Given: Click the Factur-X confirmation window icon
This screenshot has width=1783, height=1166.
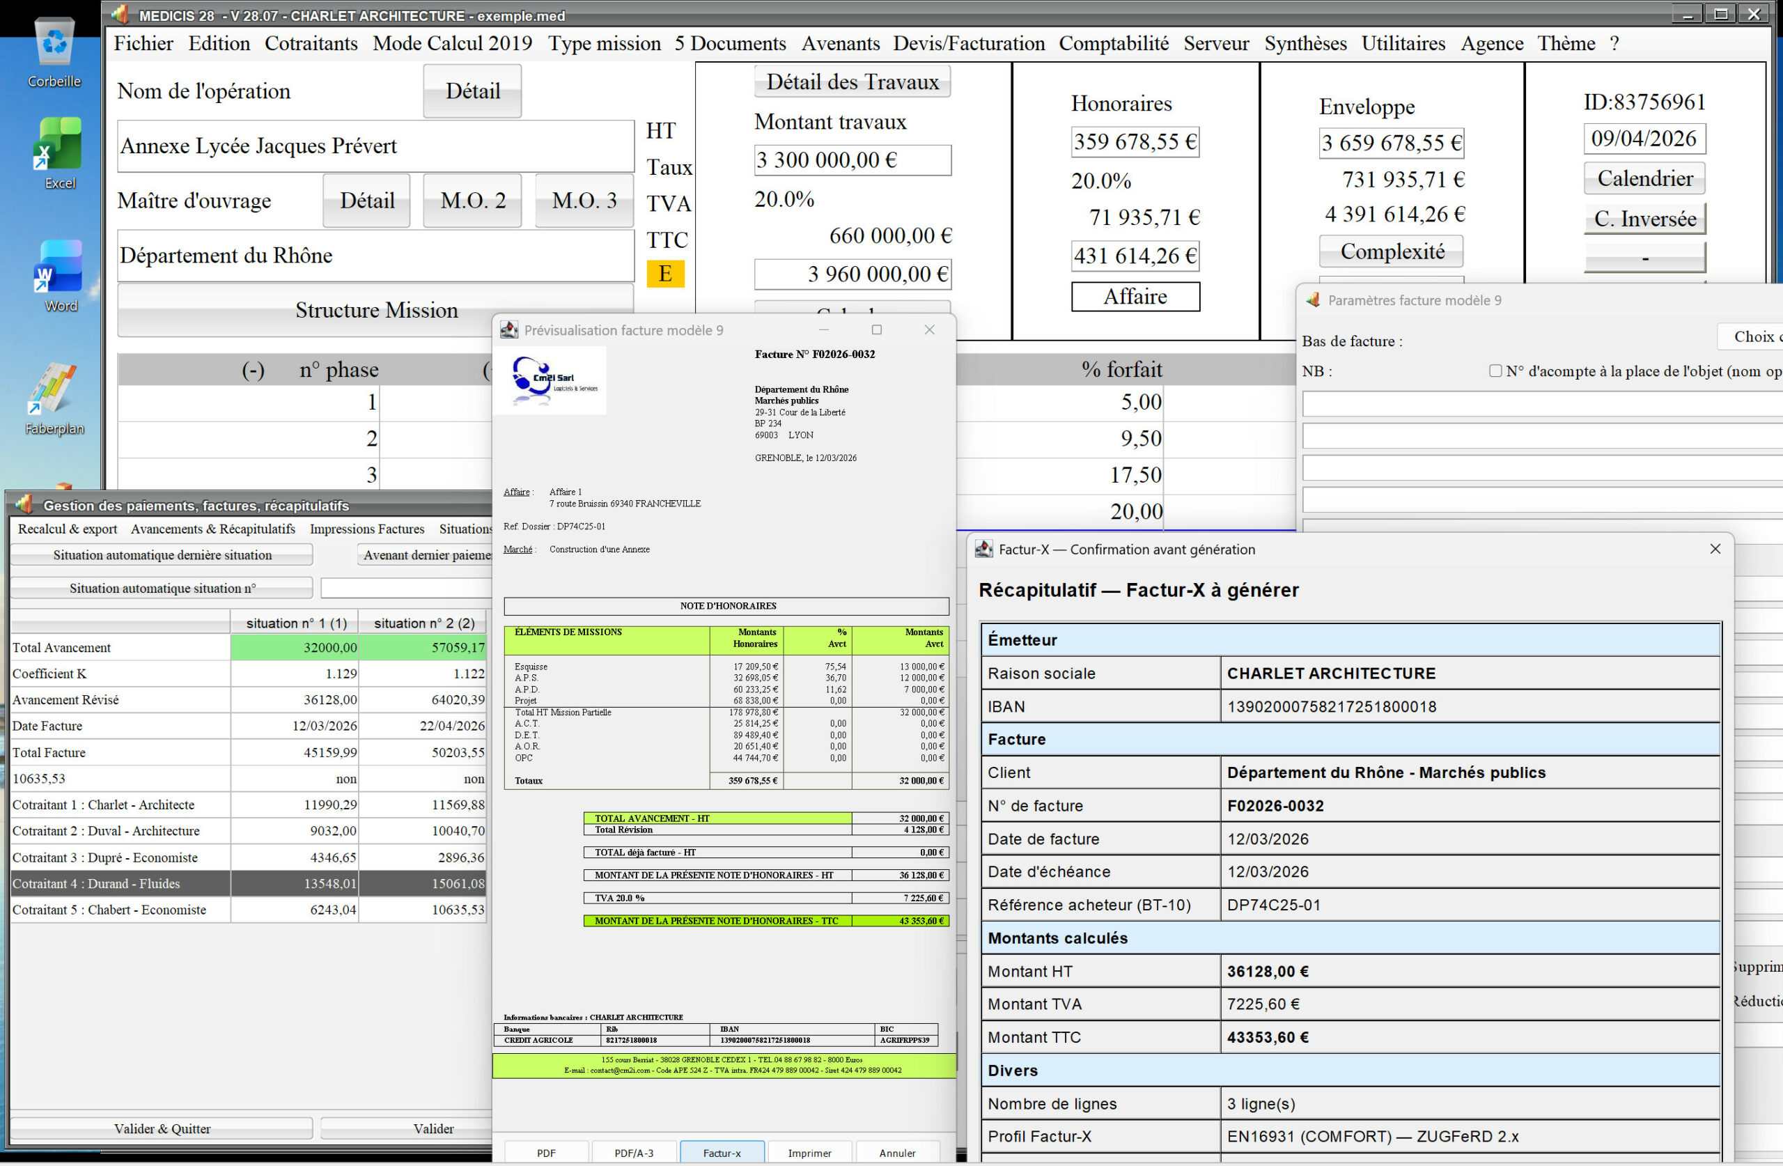Looking at the screenshot, I should 983,550.
